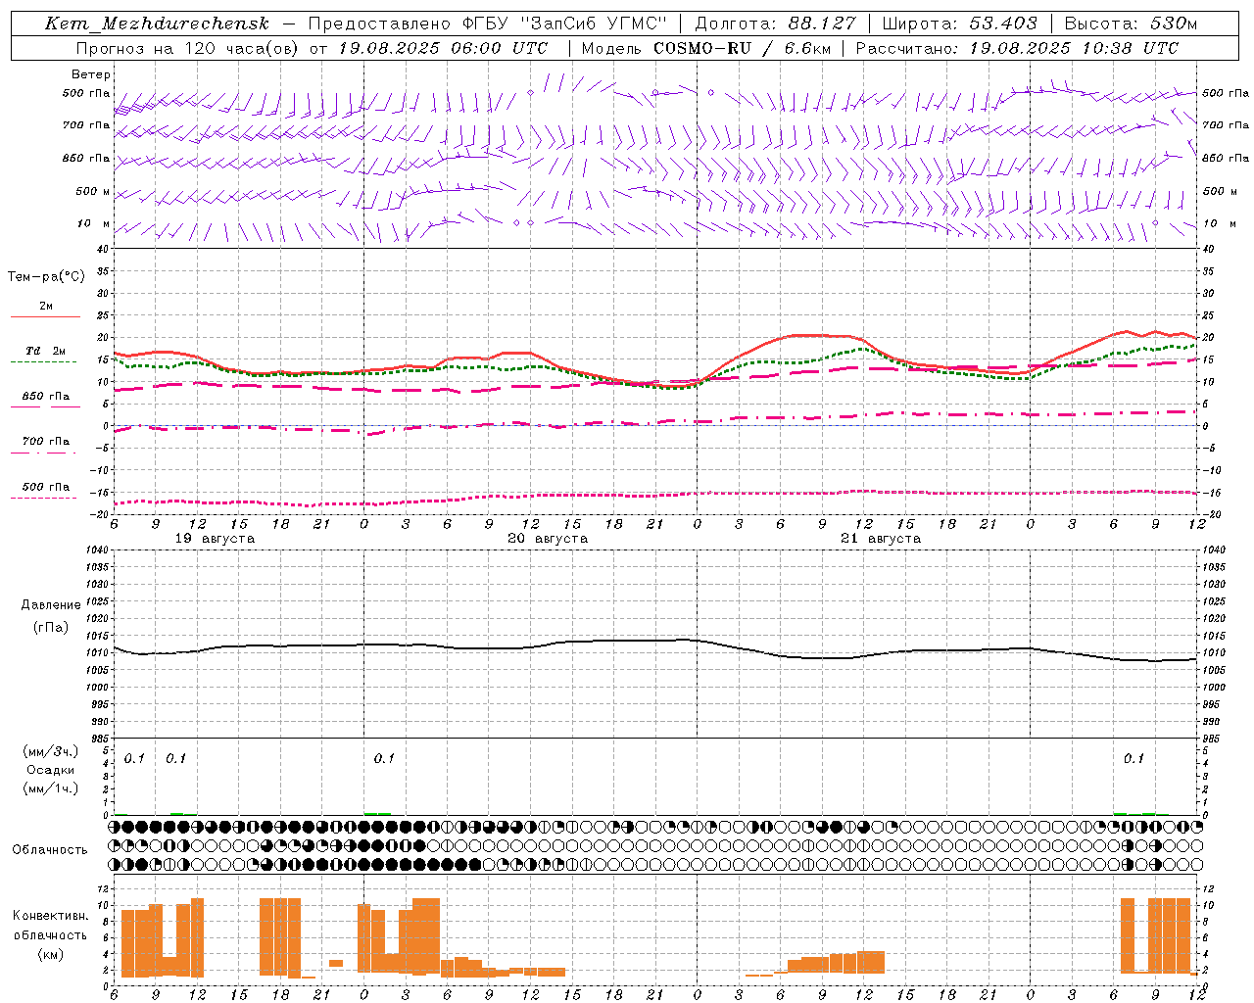
Task: Select the text 'Предоставлено ФГБУ "ЗапСиб УГМС"'
Action: tap(487, 24)
